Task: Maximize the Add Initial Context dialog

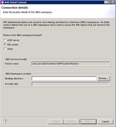Action: coord(109,2)
